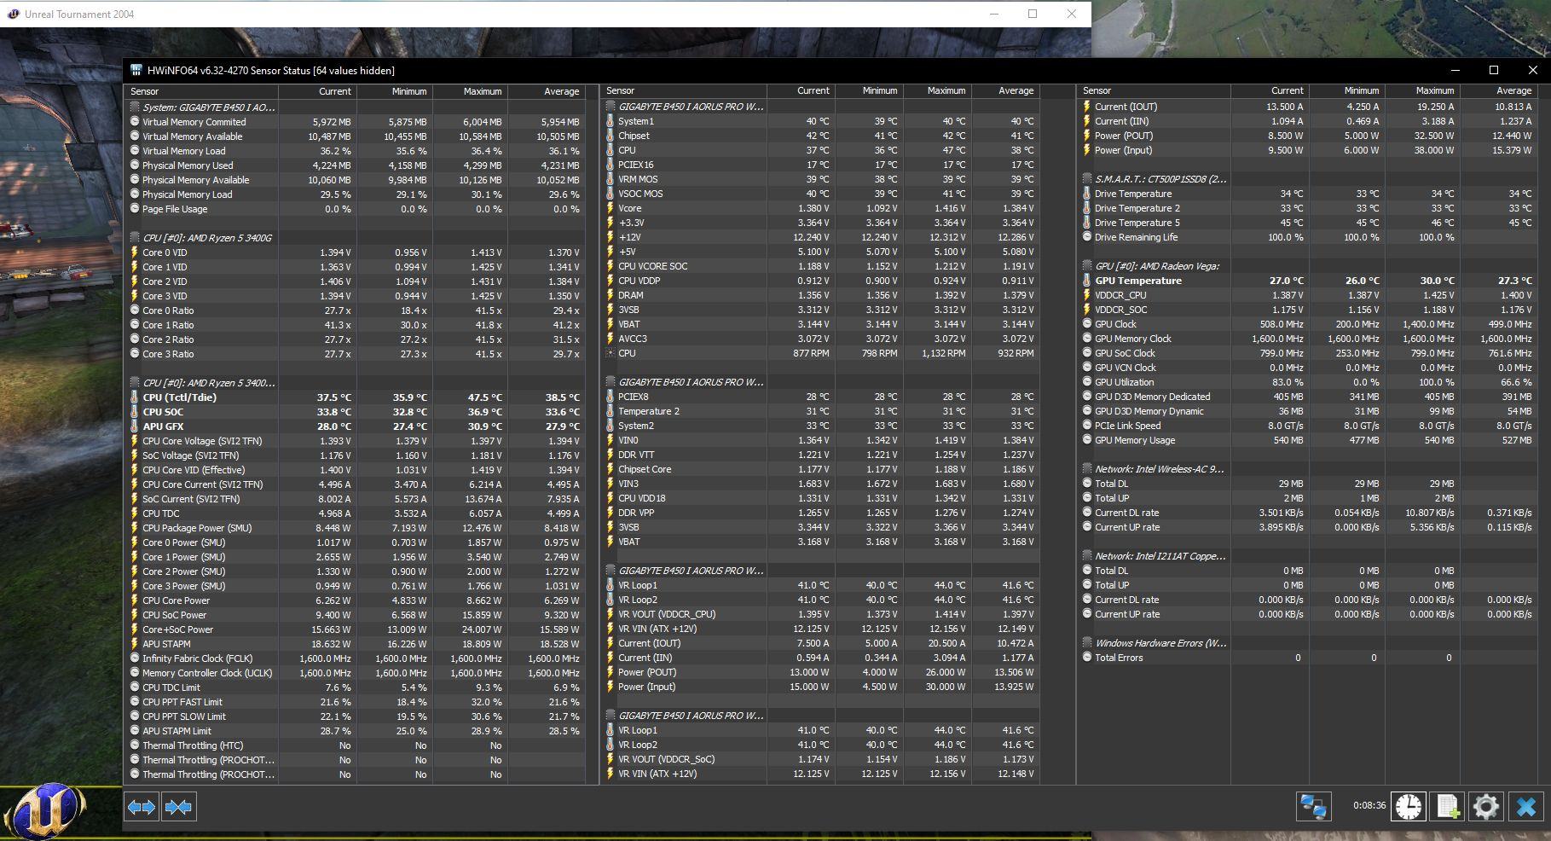1551x841 pixels.
Task: Click the thermometer icon beside GPU Temperature
Action: tap(1087, 281)
